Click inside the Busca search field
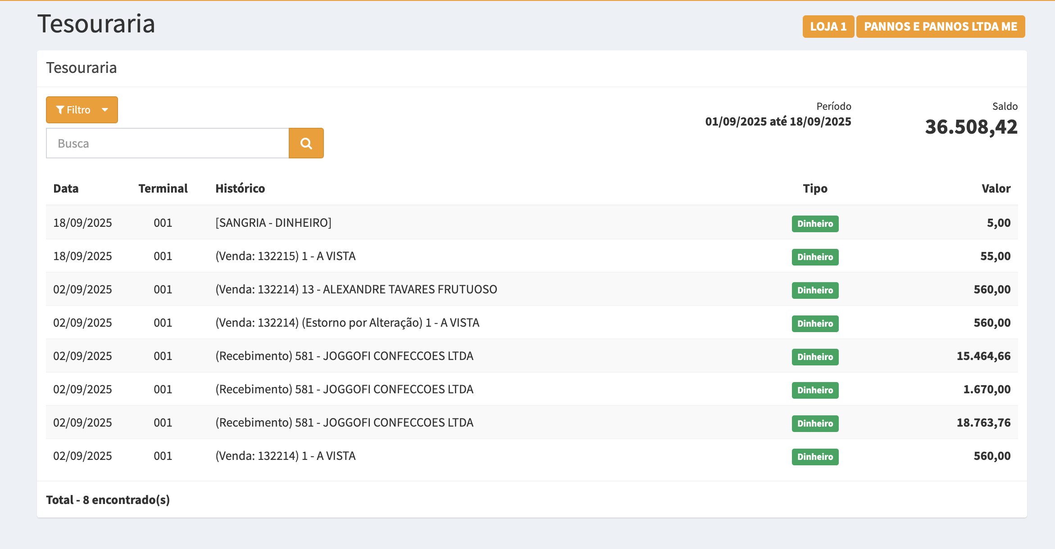Screen dimensions: 1055x549 (x=167, y=143)
